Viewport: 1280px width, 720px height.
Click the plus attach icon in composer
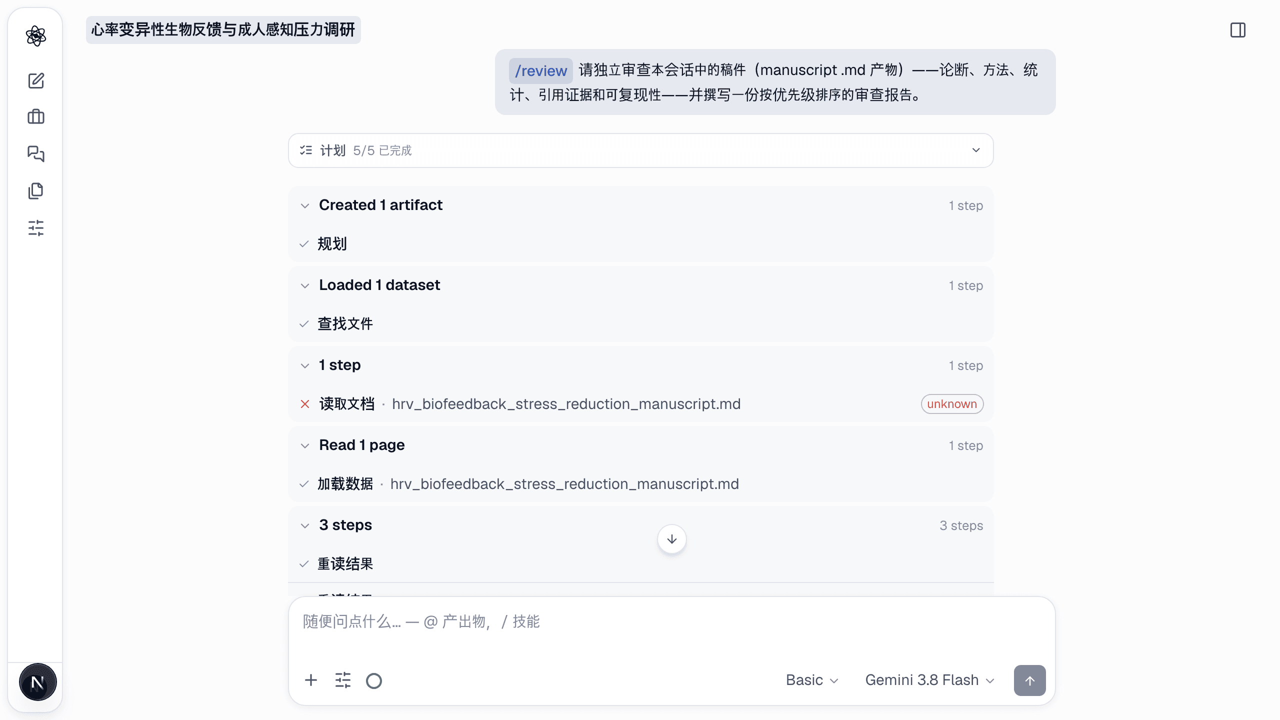coord(311,680)
